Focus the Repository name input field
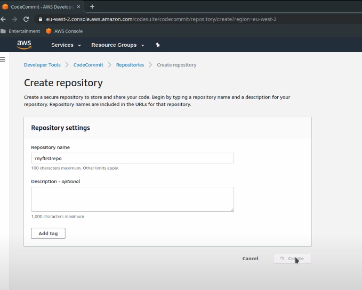 click(133, 158)
